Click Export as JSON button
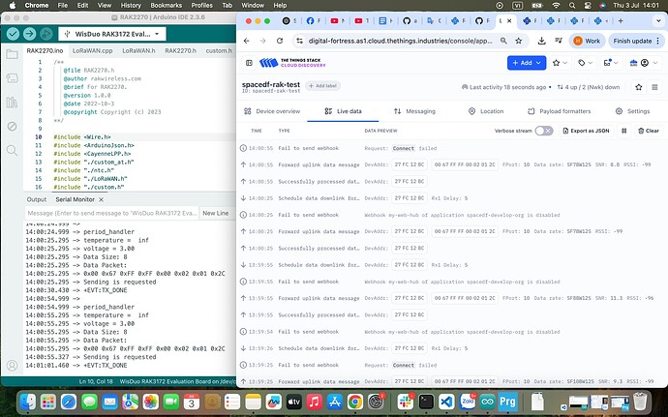 point(589,131)
